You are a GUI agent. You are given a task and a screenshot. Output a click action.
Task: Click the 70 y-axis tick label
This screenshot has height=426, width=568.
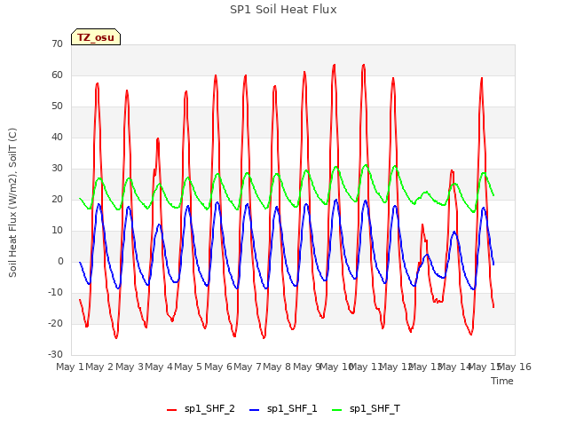(57, 43)
